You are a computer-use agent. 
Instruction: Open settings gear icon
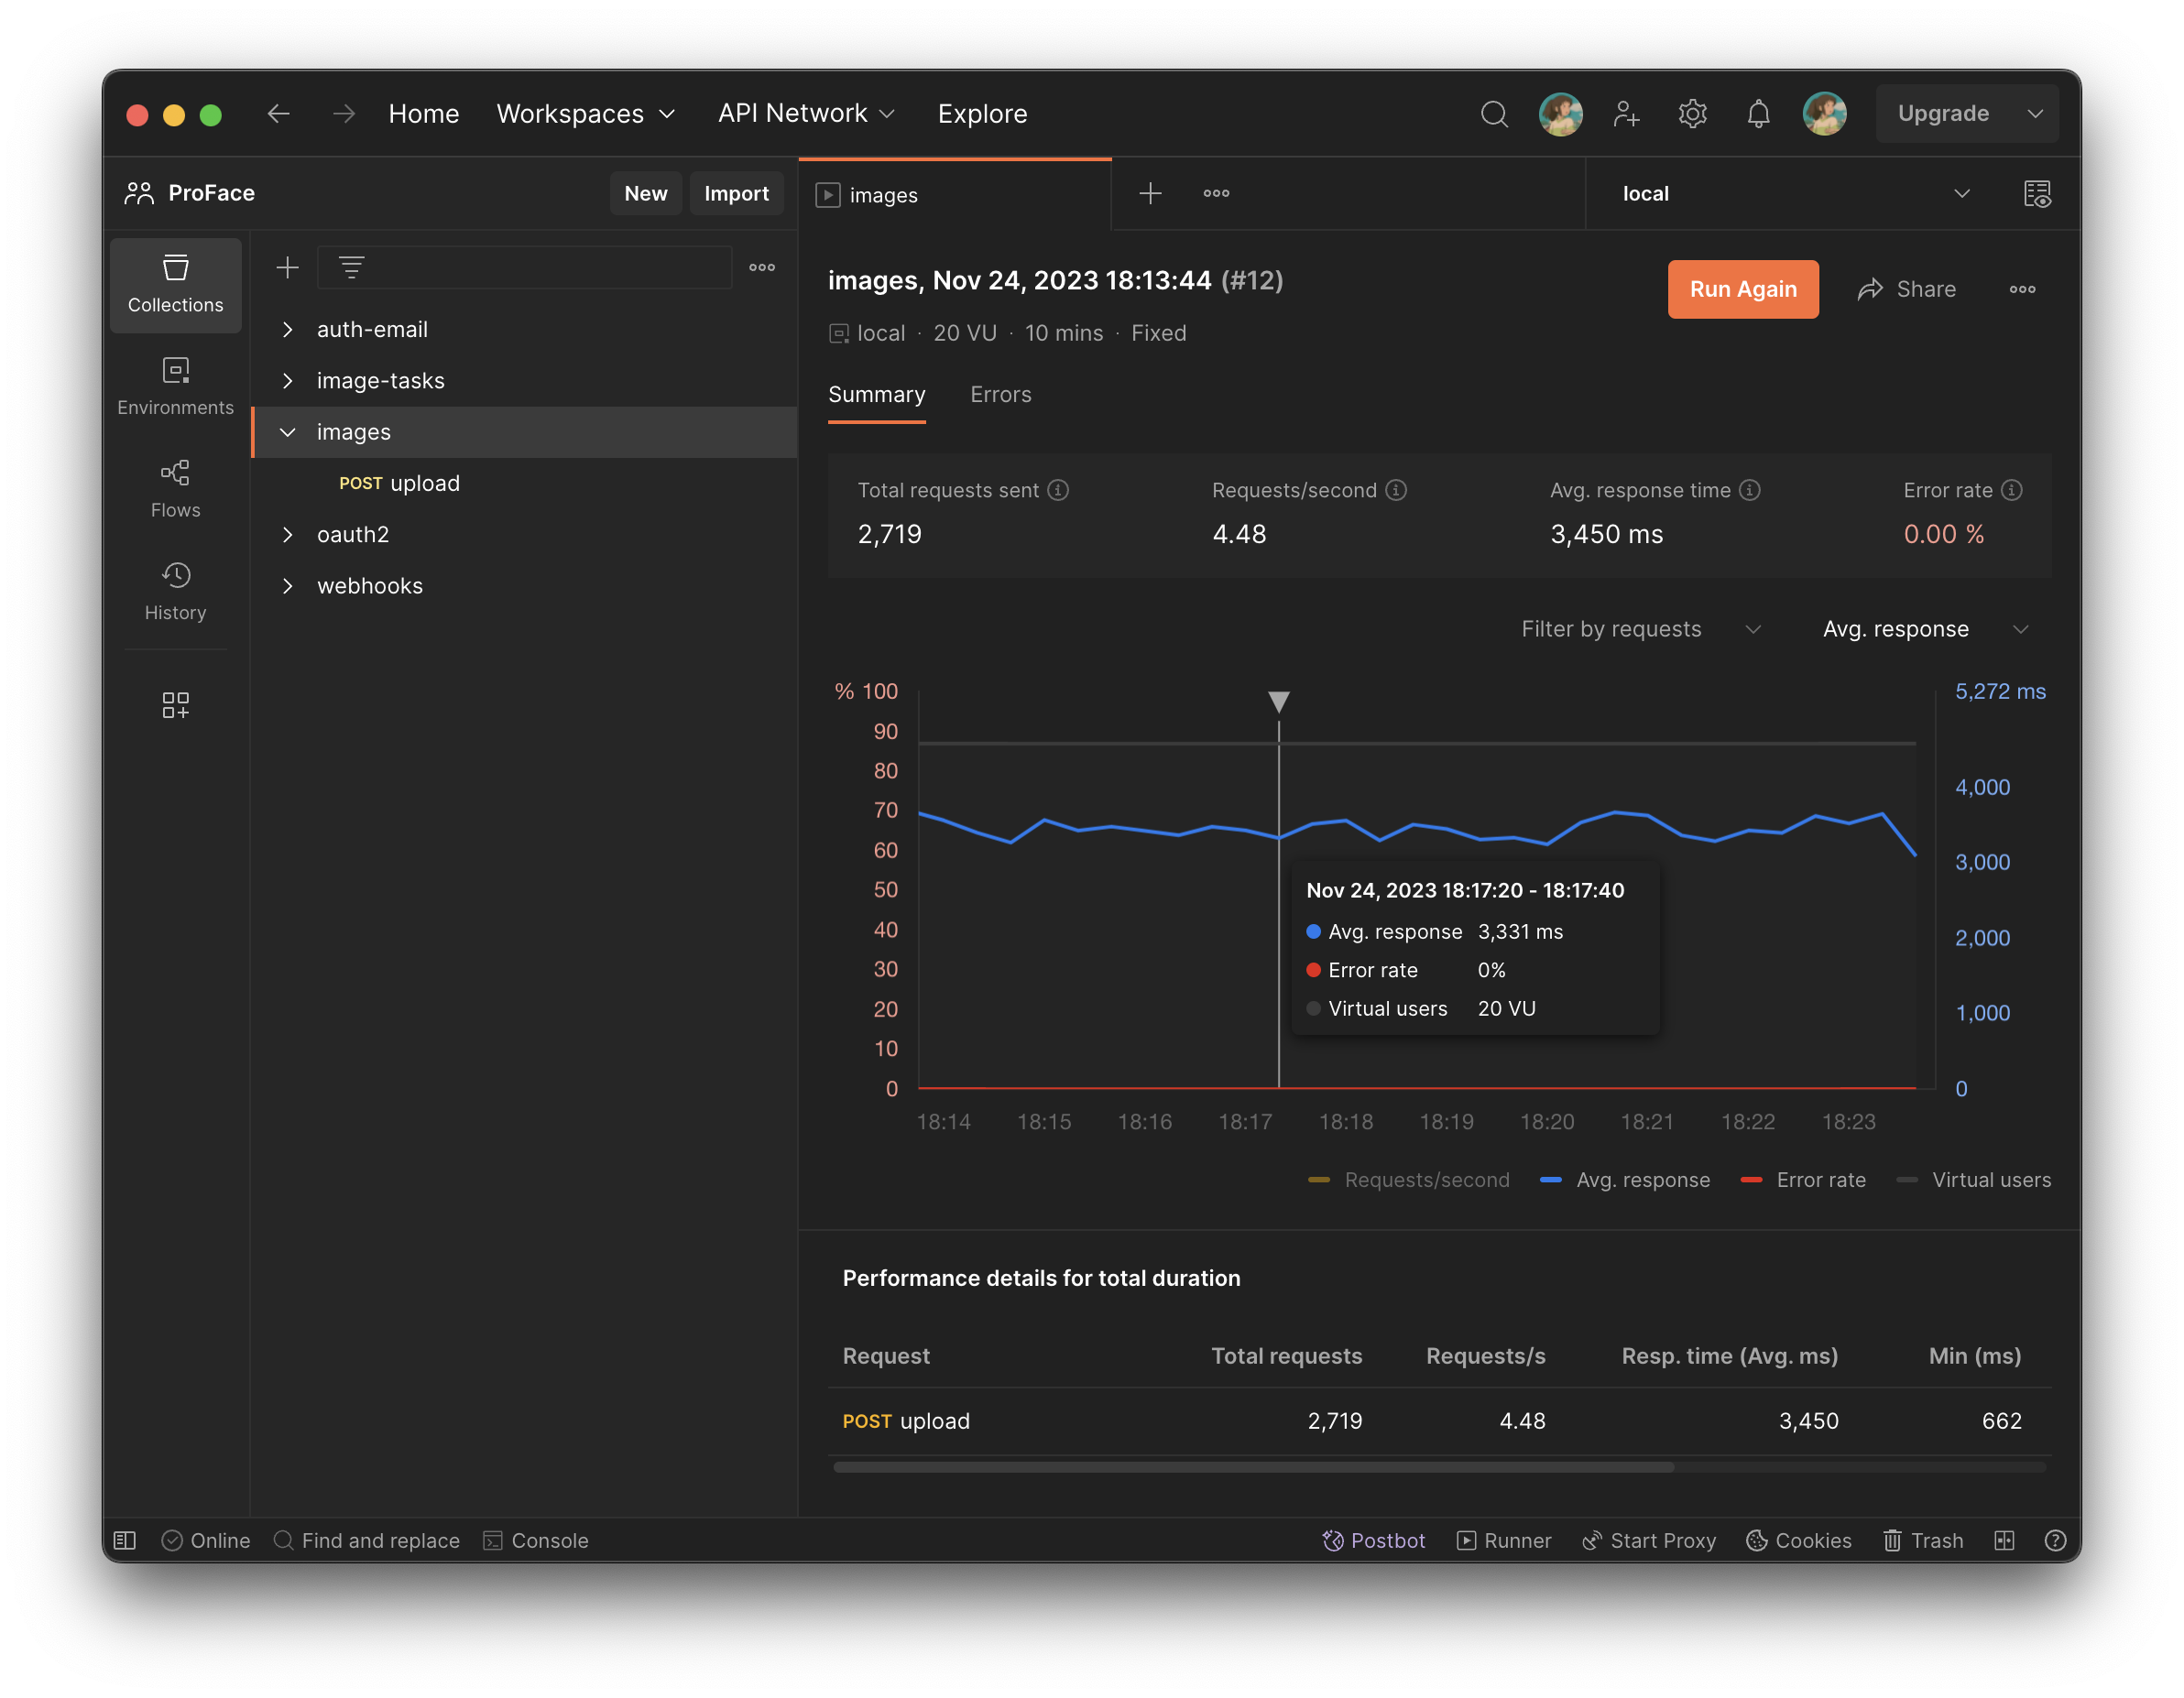[1692, 114]
